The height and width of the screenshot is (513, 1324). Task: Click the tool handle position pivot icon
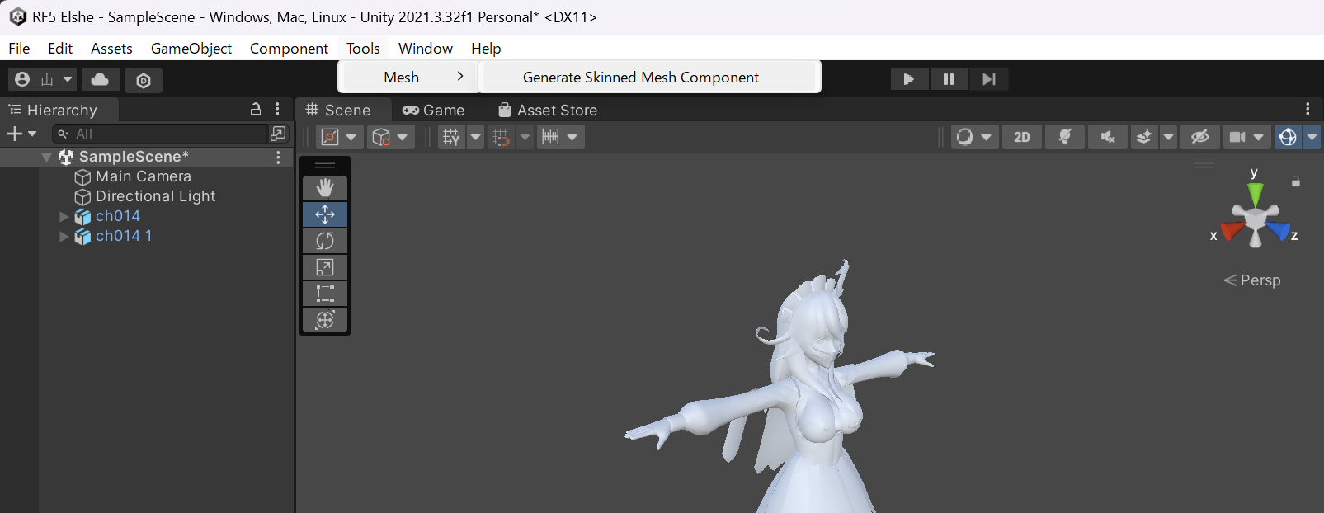(x=330, y=137)
